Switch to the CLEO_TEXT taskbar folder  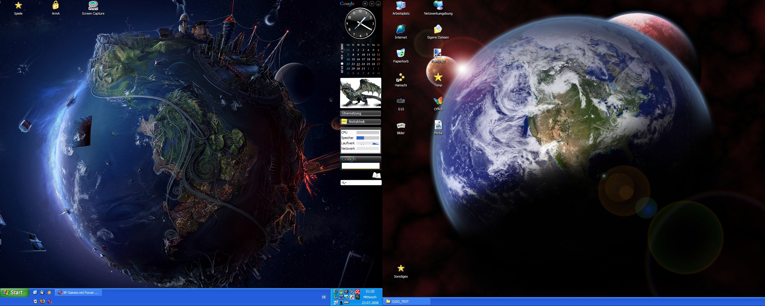(407, 302)
